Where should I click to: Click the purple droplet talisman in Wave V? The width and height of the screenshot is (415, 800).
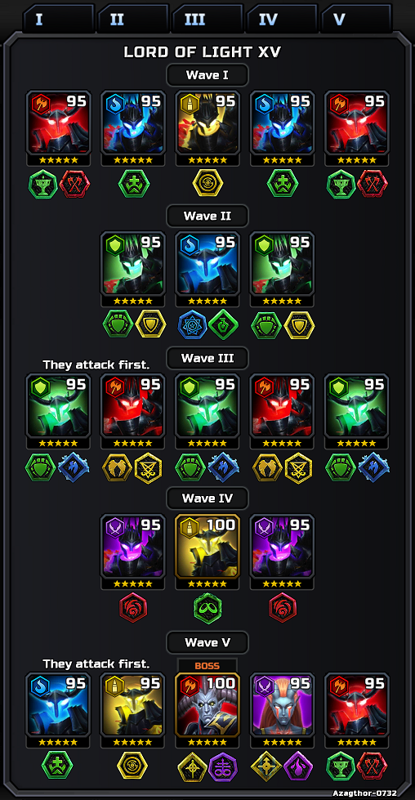[297, 766]
